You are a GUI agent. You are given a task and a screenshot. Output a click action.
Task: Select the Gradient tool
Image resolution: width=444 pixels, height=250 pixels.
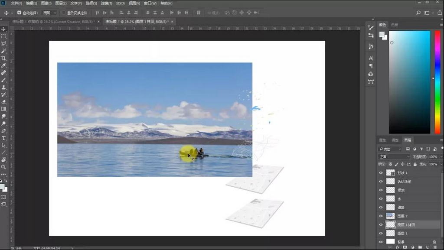(3, 109)
